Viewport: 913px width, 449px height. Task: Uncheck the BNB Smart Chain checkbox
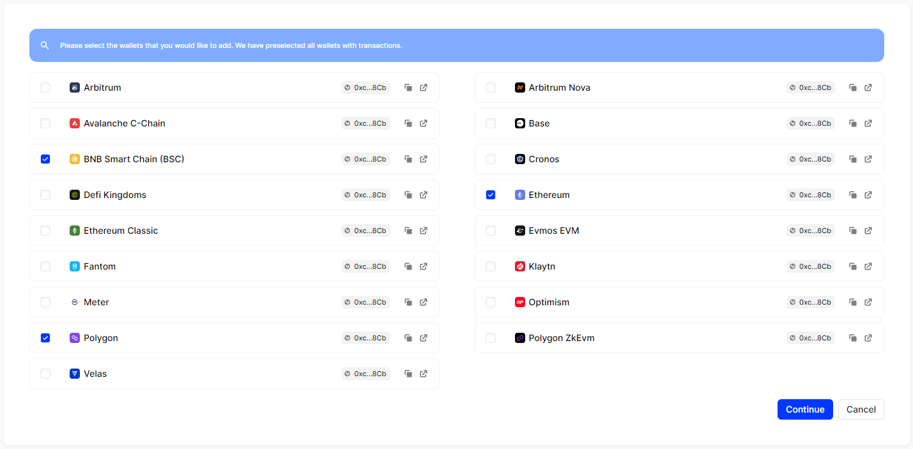click(45, 159)
